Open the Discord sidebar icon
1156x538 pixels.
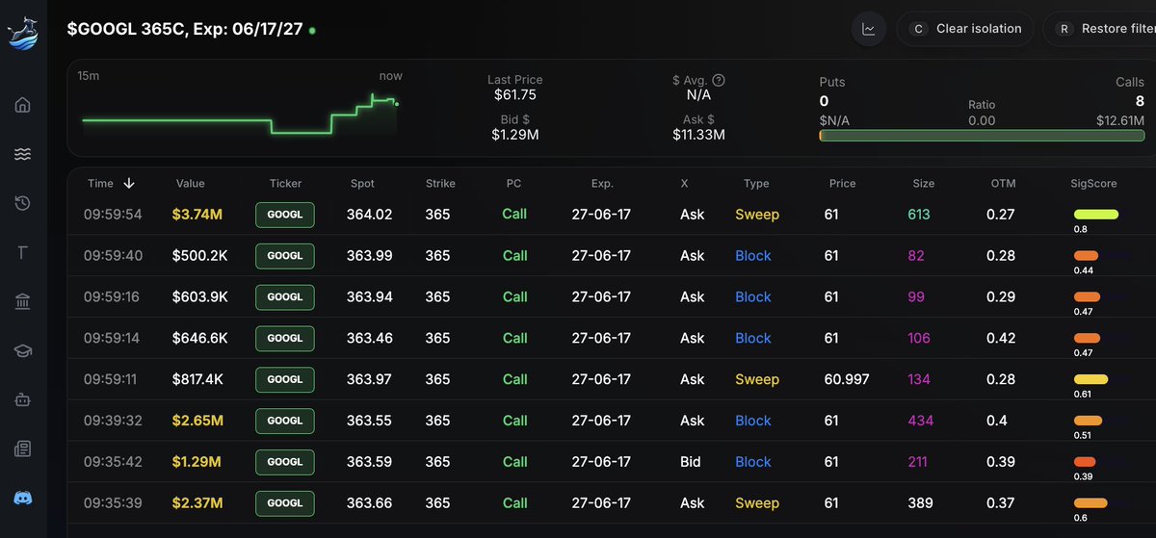coord(23,498)
